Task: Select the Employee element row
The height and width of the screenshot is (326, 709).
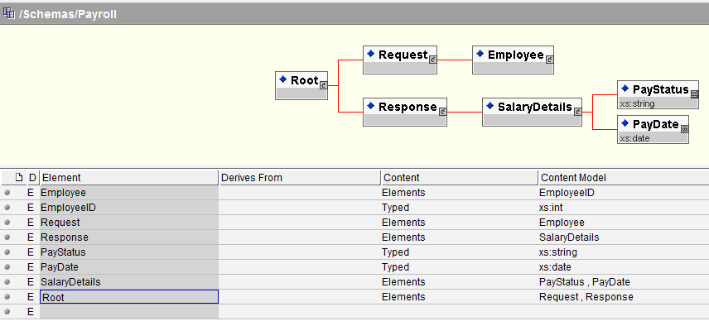Action: point(354,193)
